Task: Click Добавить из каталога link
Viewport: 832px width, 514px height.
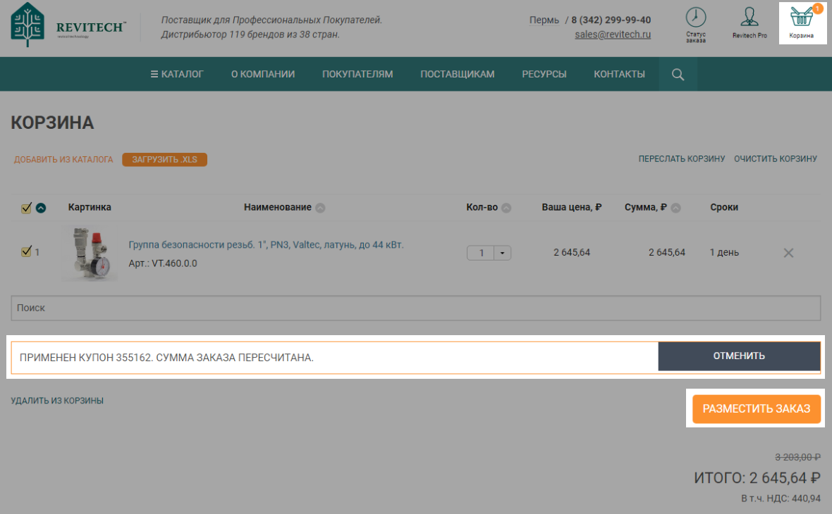Action: click(x=63, y=160)
